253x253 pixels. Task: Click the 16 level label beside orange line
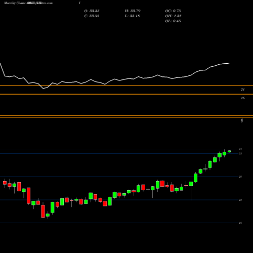point(242,98)
